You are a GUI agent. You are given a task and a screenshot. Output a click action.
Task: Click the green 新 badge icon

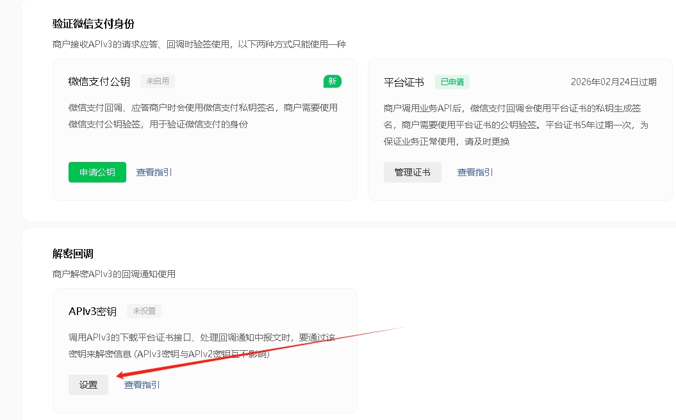point(333,81)
